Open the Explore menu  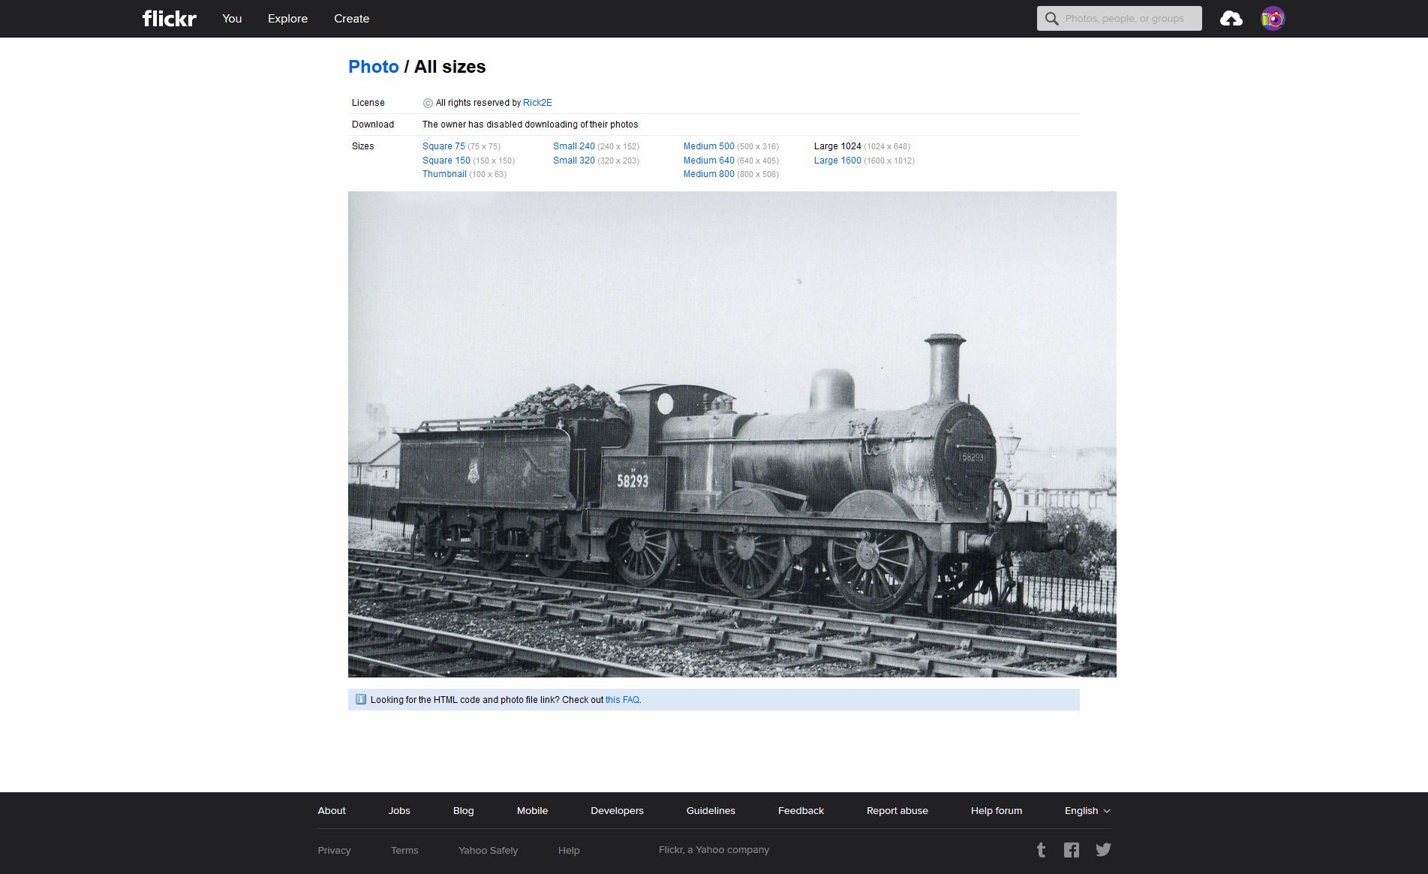click(x=287, y=19)
